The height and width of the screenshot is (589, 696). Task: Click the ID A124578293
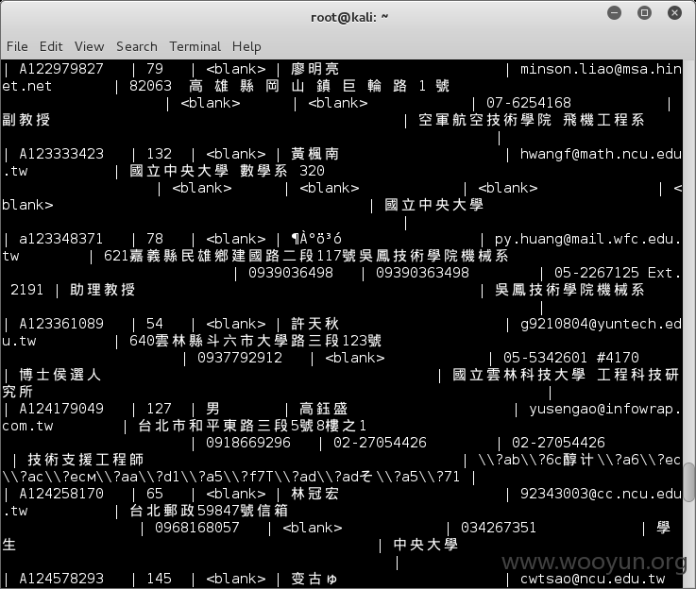click(x=61, y=579)
